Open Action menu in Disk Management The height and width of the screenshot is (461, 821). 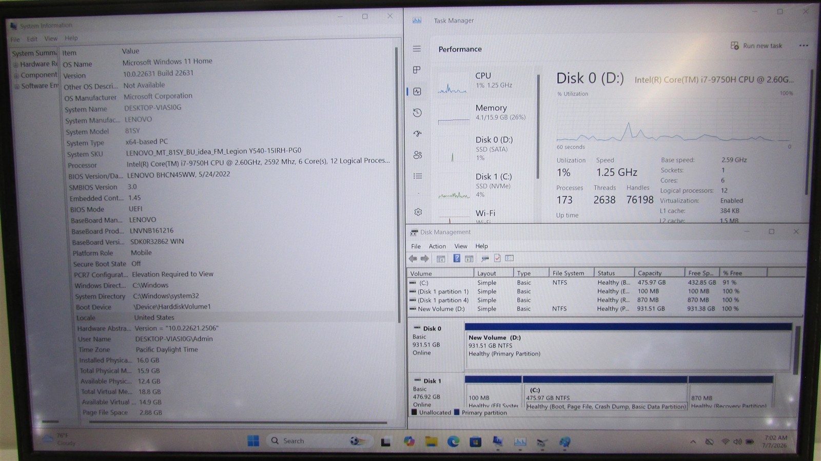437,246
